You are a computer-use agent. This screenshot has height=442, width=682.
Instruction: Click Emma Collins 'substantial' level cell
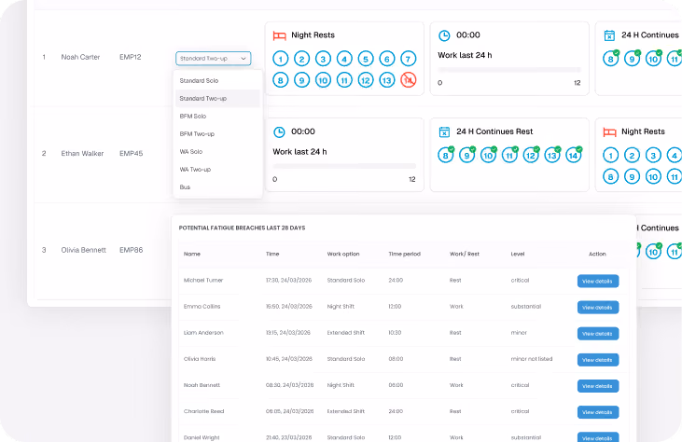click(526, 307)
